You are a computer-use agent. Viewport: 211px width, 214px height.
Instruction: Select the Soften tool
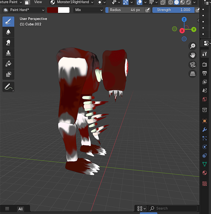[x=8, y=32]
